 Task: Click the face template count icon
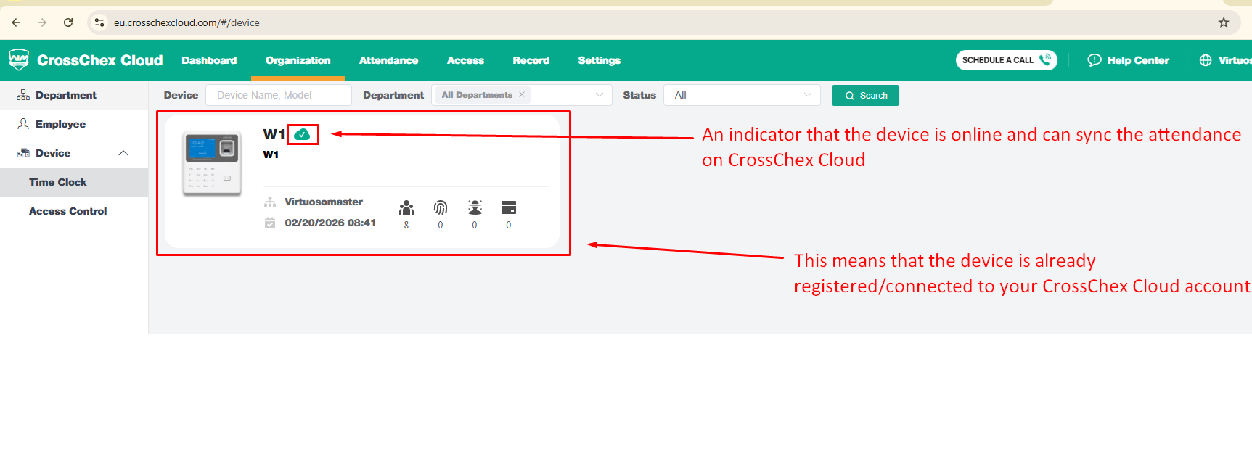(475, 208)
